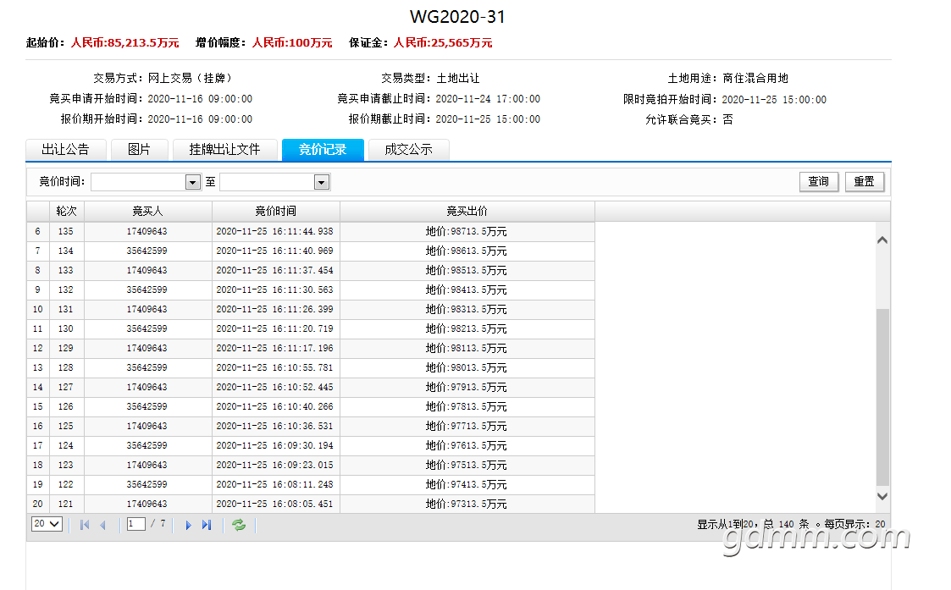
Task: Show the 成交公示 tab
Action: 408,150
